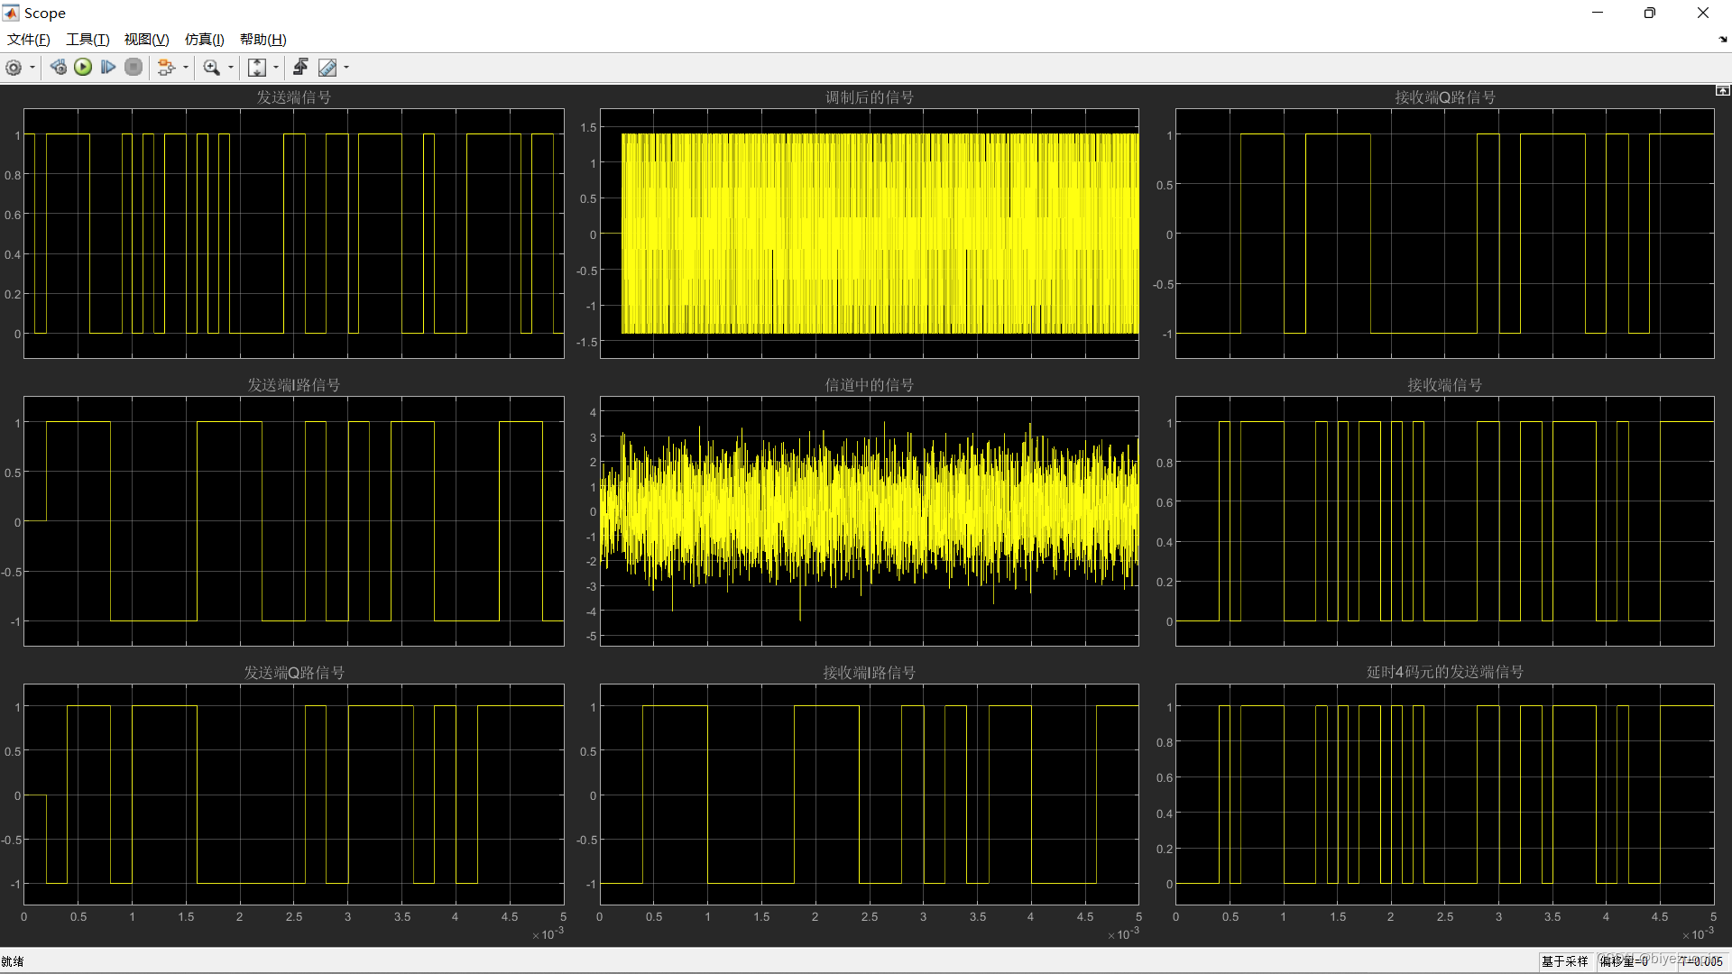Open the 仿真(I) menu

point(203,39)
